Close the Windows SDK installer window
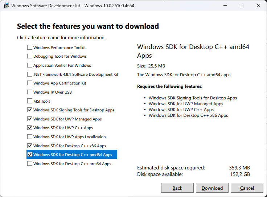 pyautogui.click(x=258, y=5)
